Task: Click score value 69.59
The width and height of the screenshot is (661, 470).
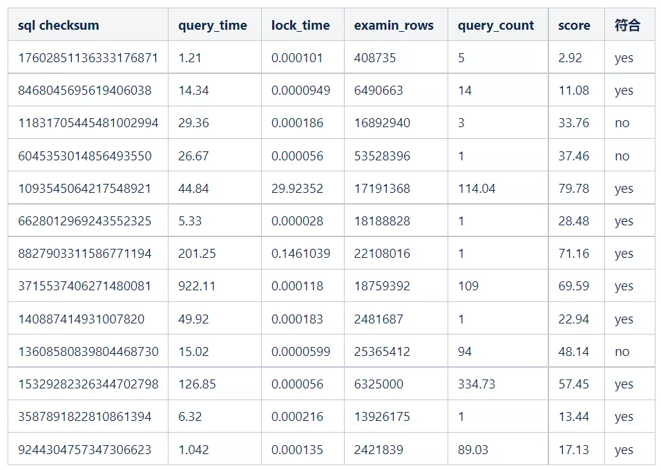Action: (x=574, y=286)
